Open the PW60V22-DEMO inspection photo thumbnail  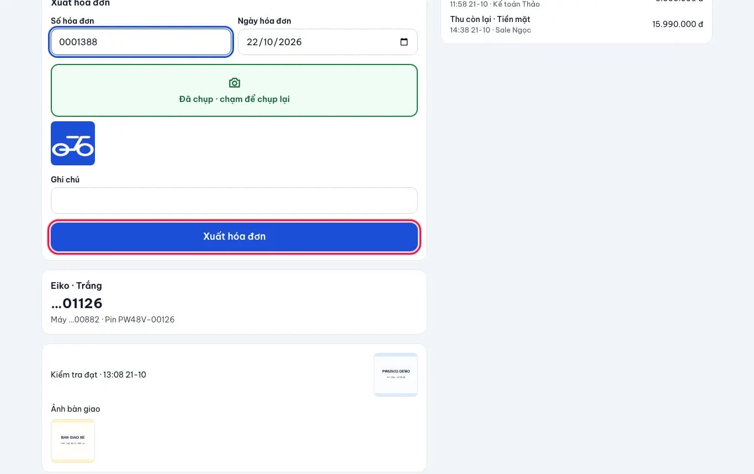[396, 375]
